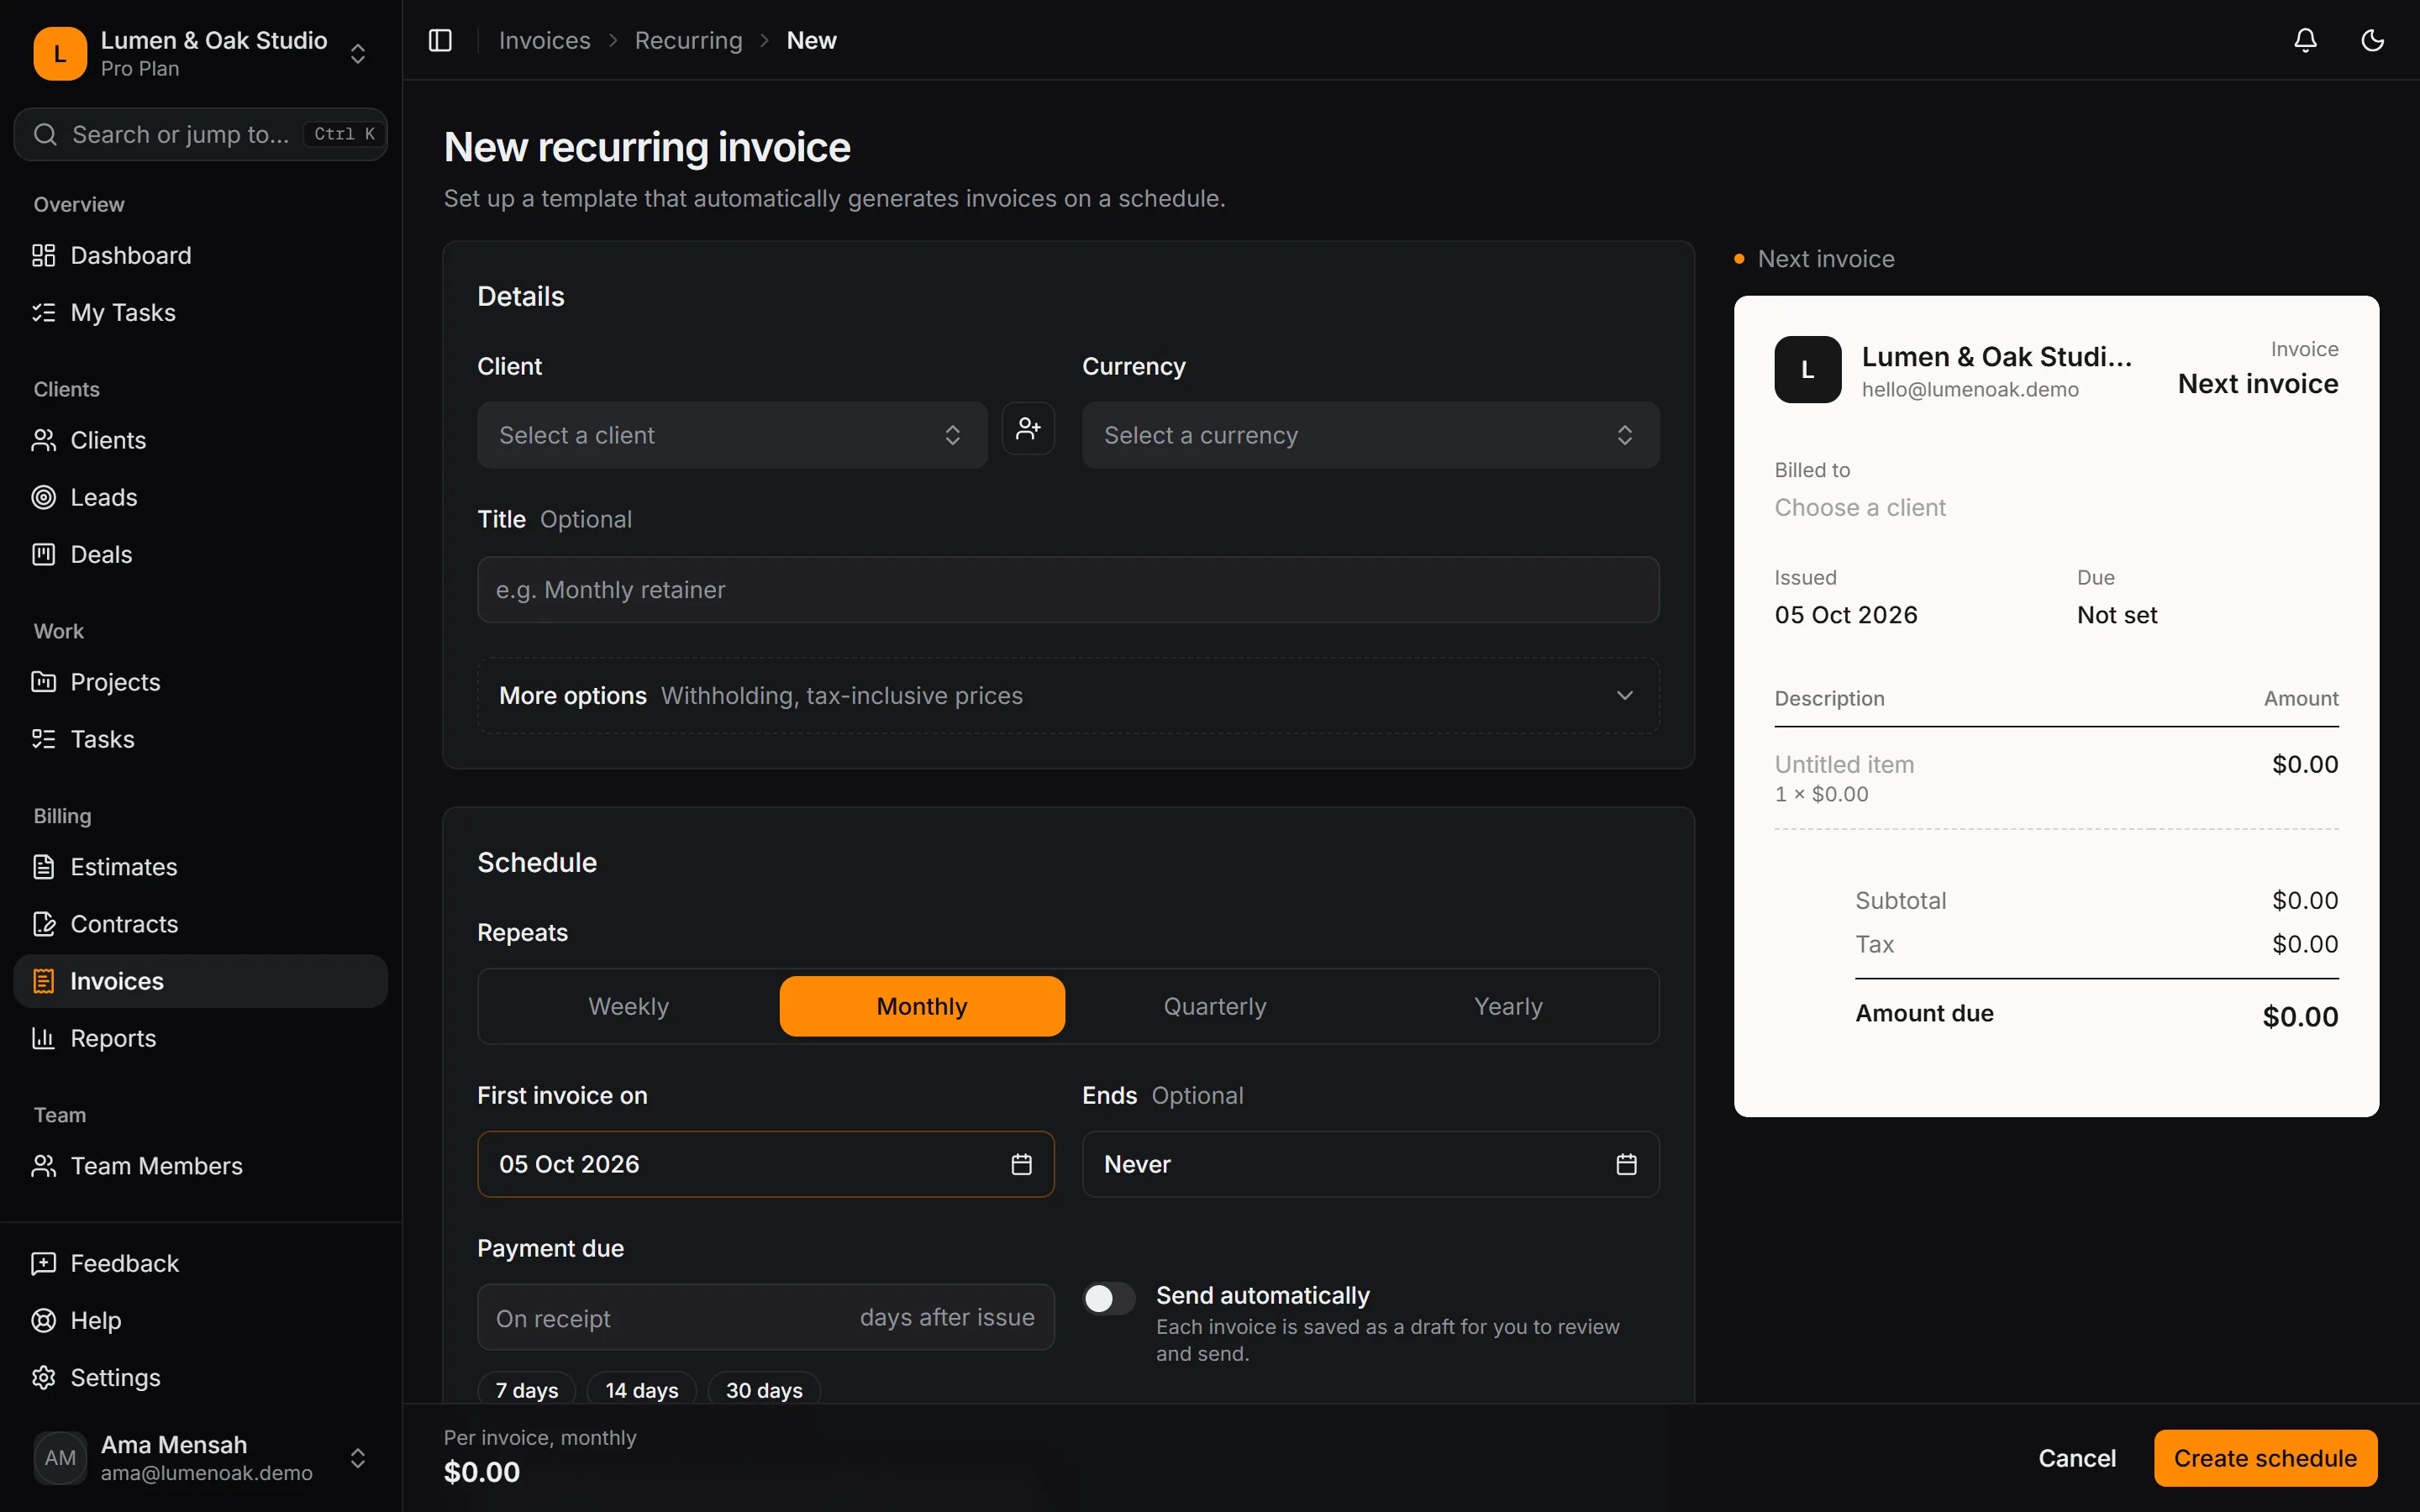Click the Projects folder icon

click(x=43, y=682)
